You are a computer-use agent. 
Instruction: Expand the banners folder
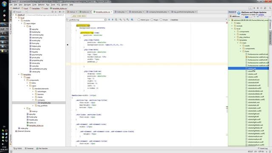33,94
